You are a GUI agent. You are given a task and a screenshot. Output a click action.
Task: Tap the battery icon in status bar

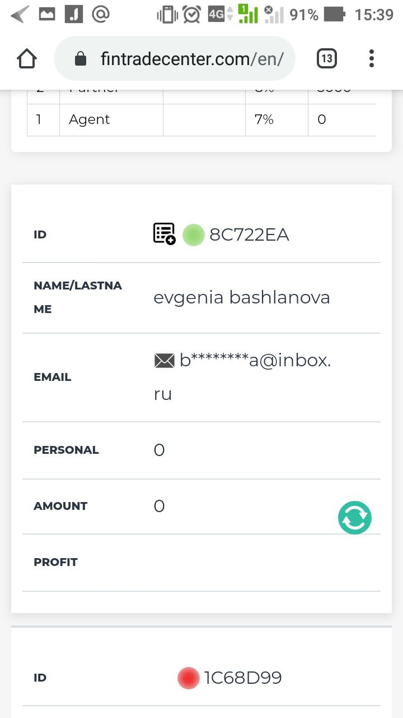(x=335, y=15)
